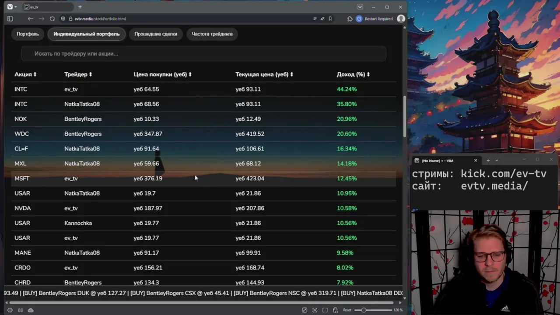
Task: Click kick.com/ev-tv text in the VIM window
Action: click(504, 174)
